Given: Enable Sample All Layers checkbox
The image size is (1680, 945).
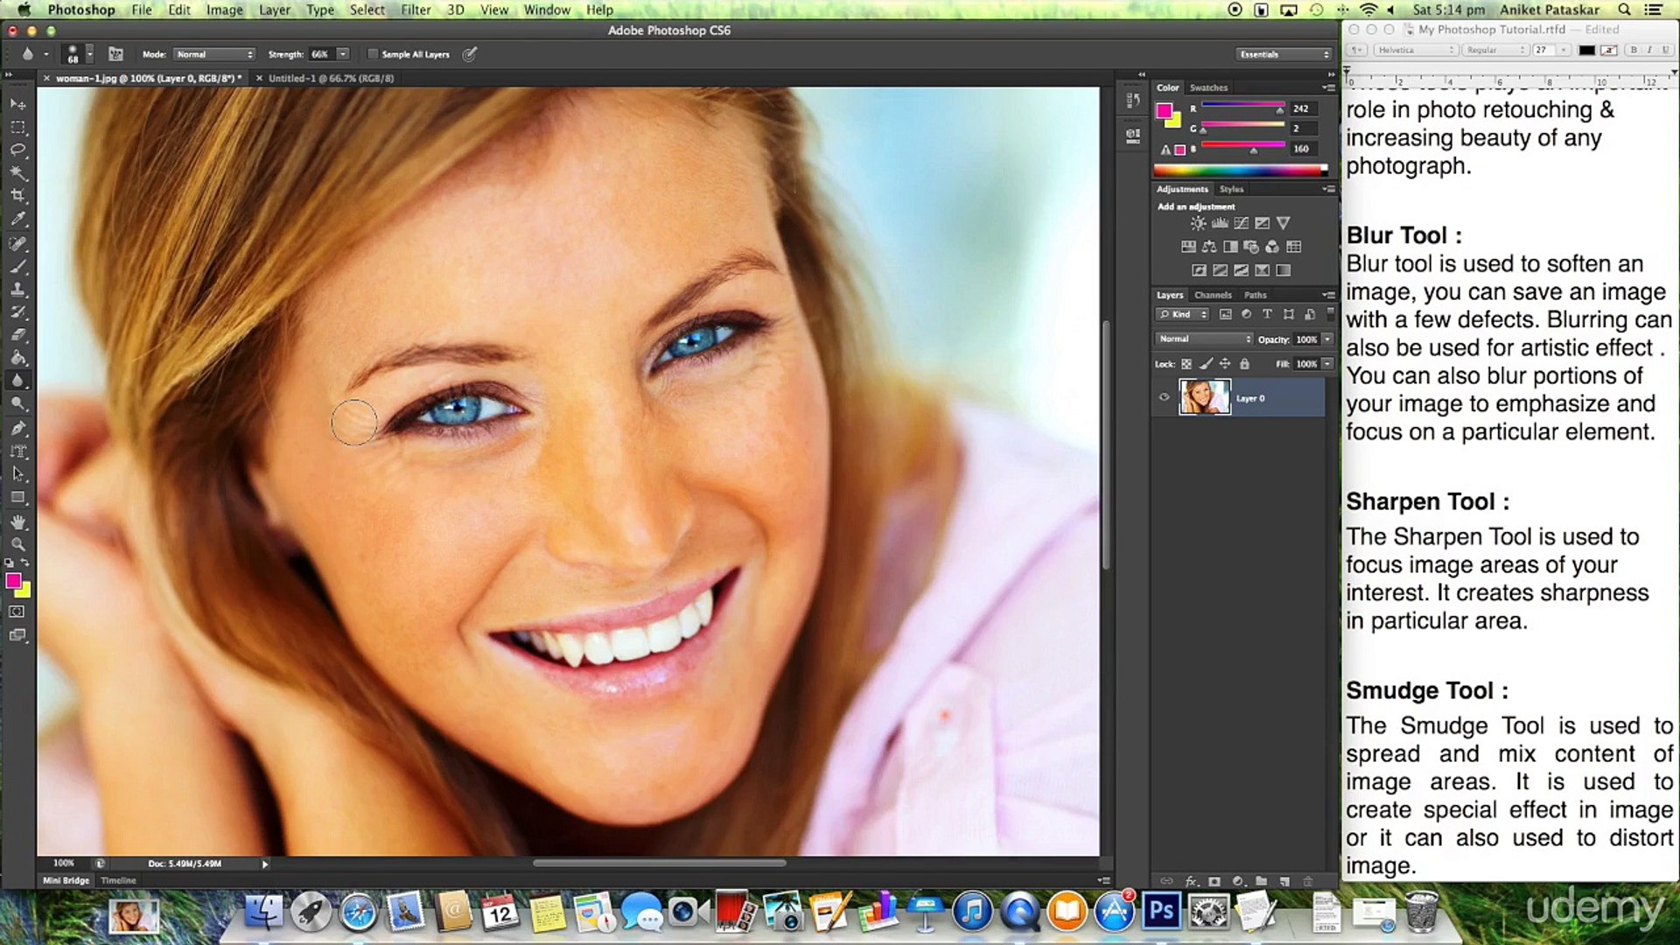Looking at the screenshot, I should pyautogui.click(x=373, y=54).
